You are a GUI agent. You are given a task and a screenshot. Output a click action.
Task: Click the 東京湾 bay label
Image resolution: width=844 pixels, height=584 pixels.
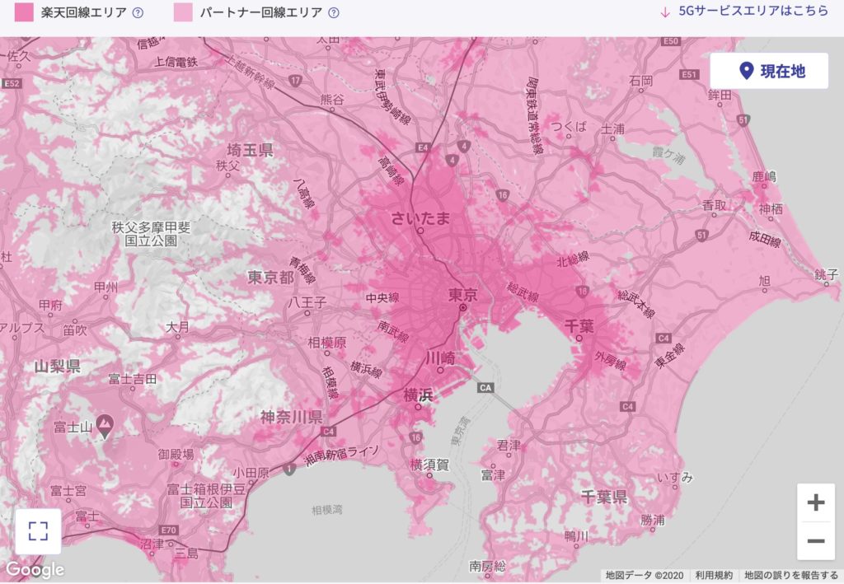tap(460, 432)
